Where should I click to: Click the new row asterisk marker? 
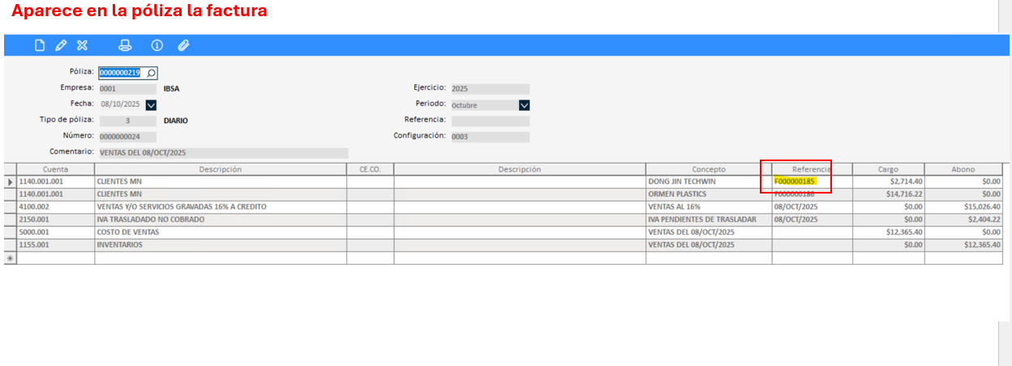click(x=10, y=258)
